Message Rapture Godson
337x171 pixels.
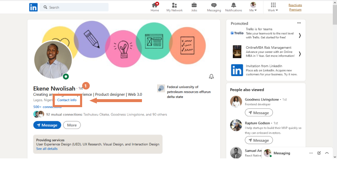[259, 140]
